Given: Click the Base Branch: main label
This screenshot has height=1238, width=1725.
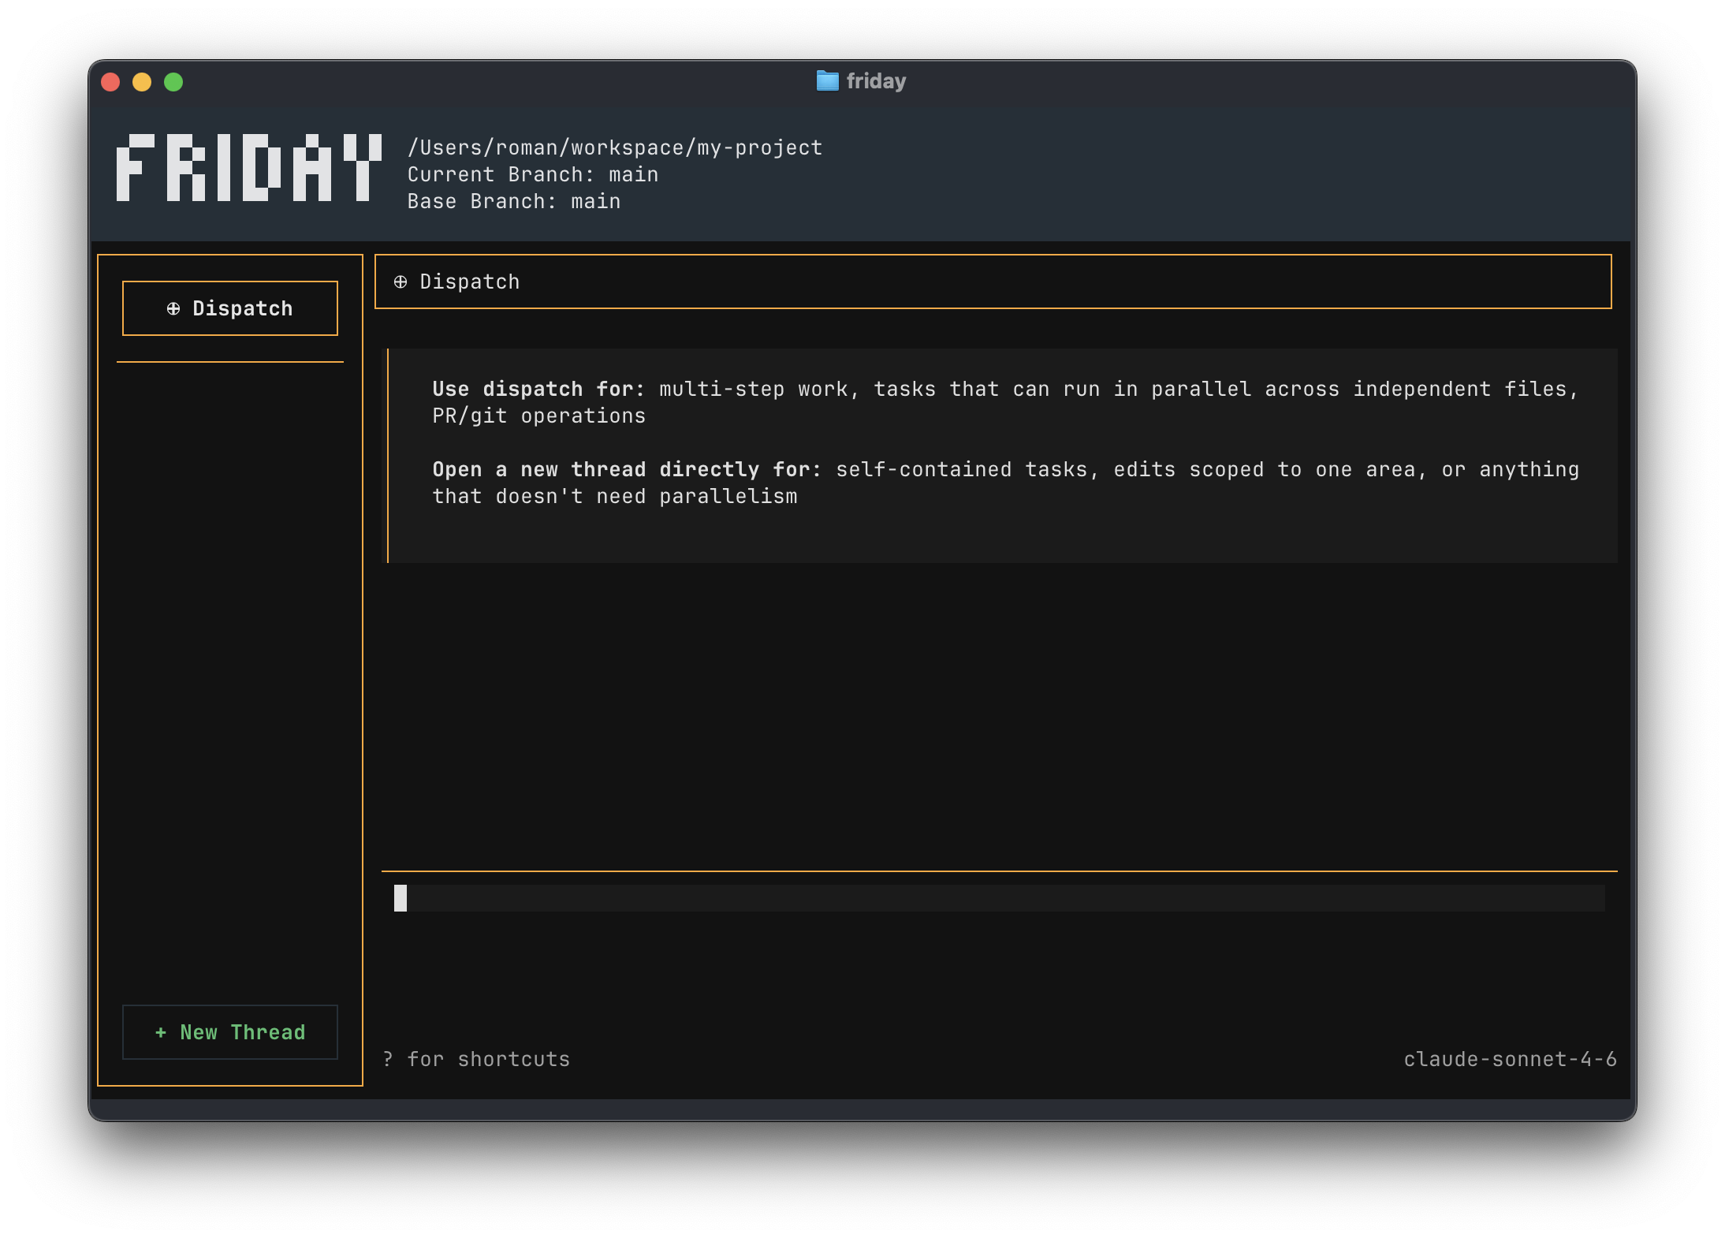Looking at the screenshot, I should coord(514,201).
